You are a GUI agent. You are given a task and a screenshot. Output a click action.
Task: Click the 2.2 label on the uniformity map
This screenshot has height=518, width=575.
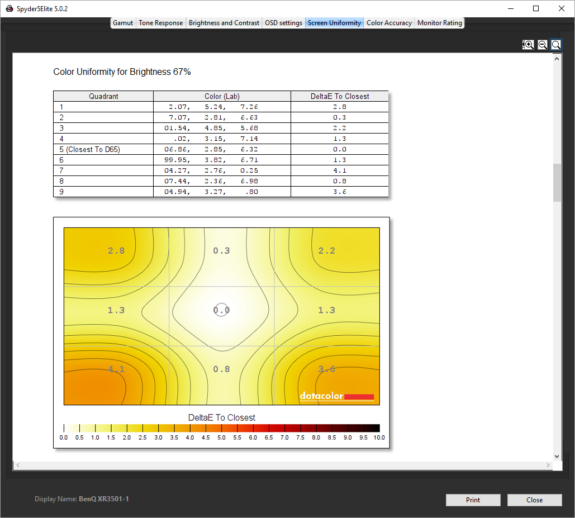tap(327, 251)
